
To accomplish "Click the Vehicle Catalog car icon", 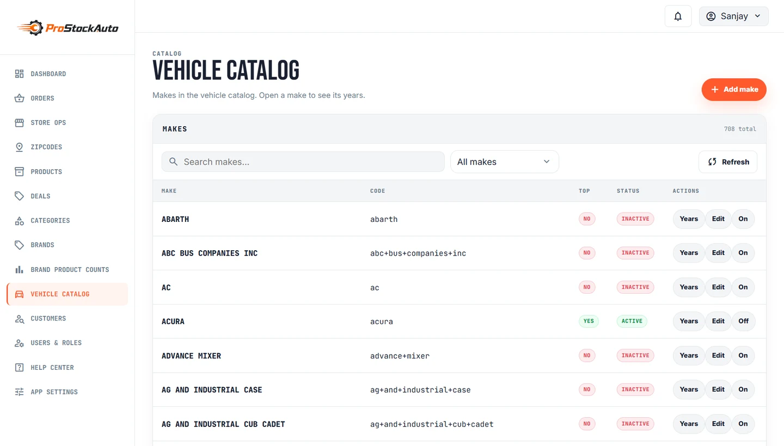I will [x=20, y=294].
